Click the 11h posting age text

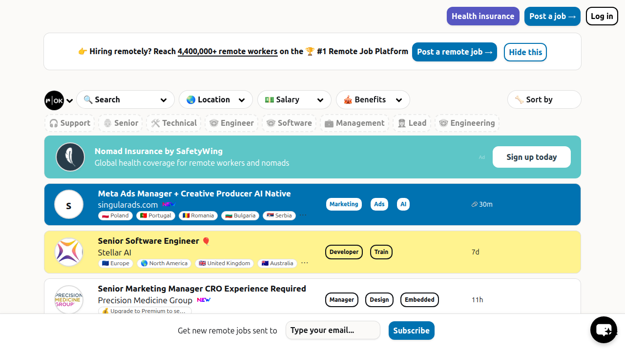[x=477, y=300]
